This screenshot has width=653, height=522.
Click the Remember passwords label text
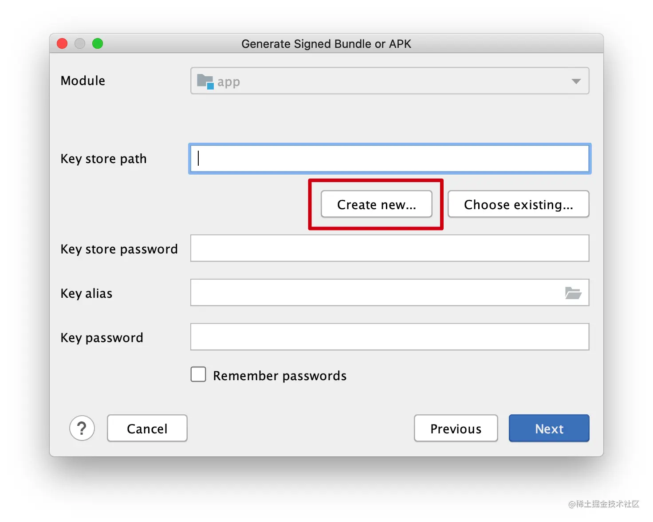tap(279, 376)
